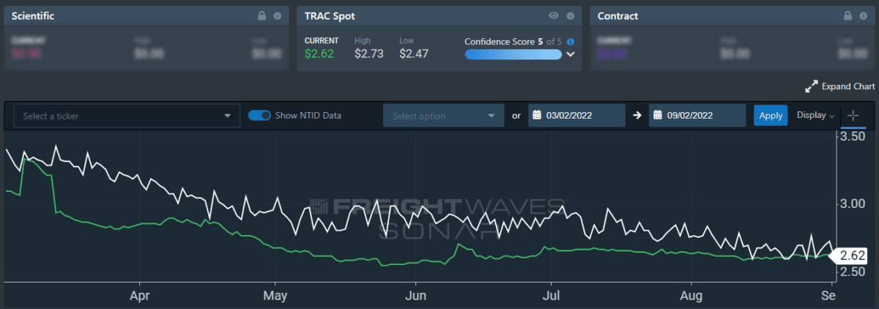879x309 pixels.
Task: Click the May label on the time axis
Action: tap(275, 297)
